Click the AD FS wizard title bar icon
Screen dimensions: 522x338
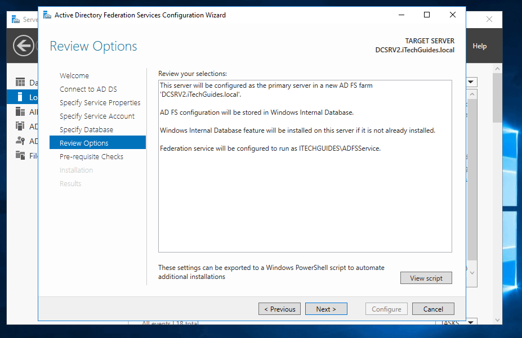(x=47, y=15)
